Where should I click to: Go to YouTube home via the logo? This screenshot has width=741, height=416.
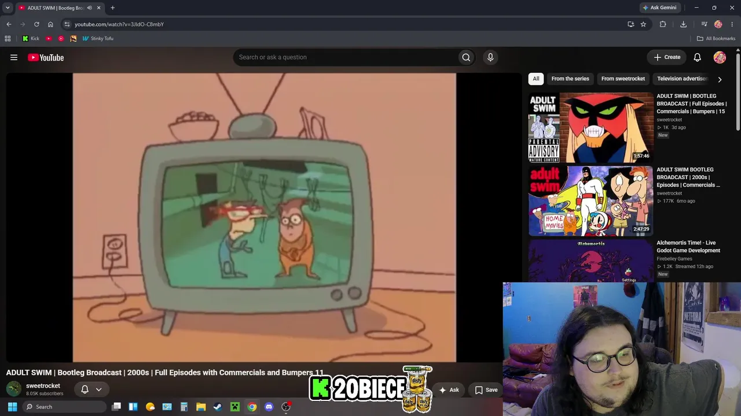pos(46,57)
